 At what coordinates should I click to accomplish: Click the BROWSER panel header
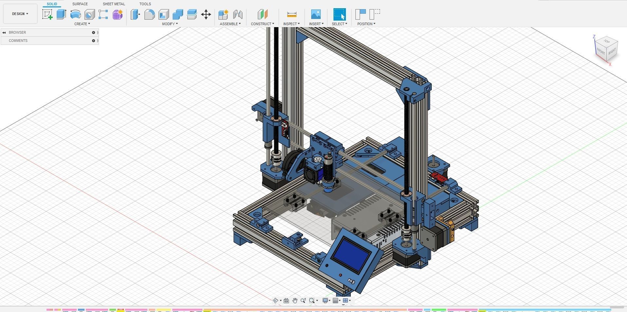[x=49, y=32]
